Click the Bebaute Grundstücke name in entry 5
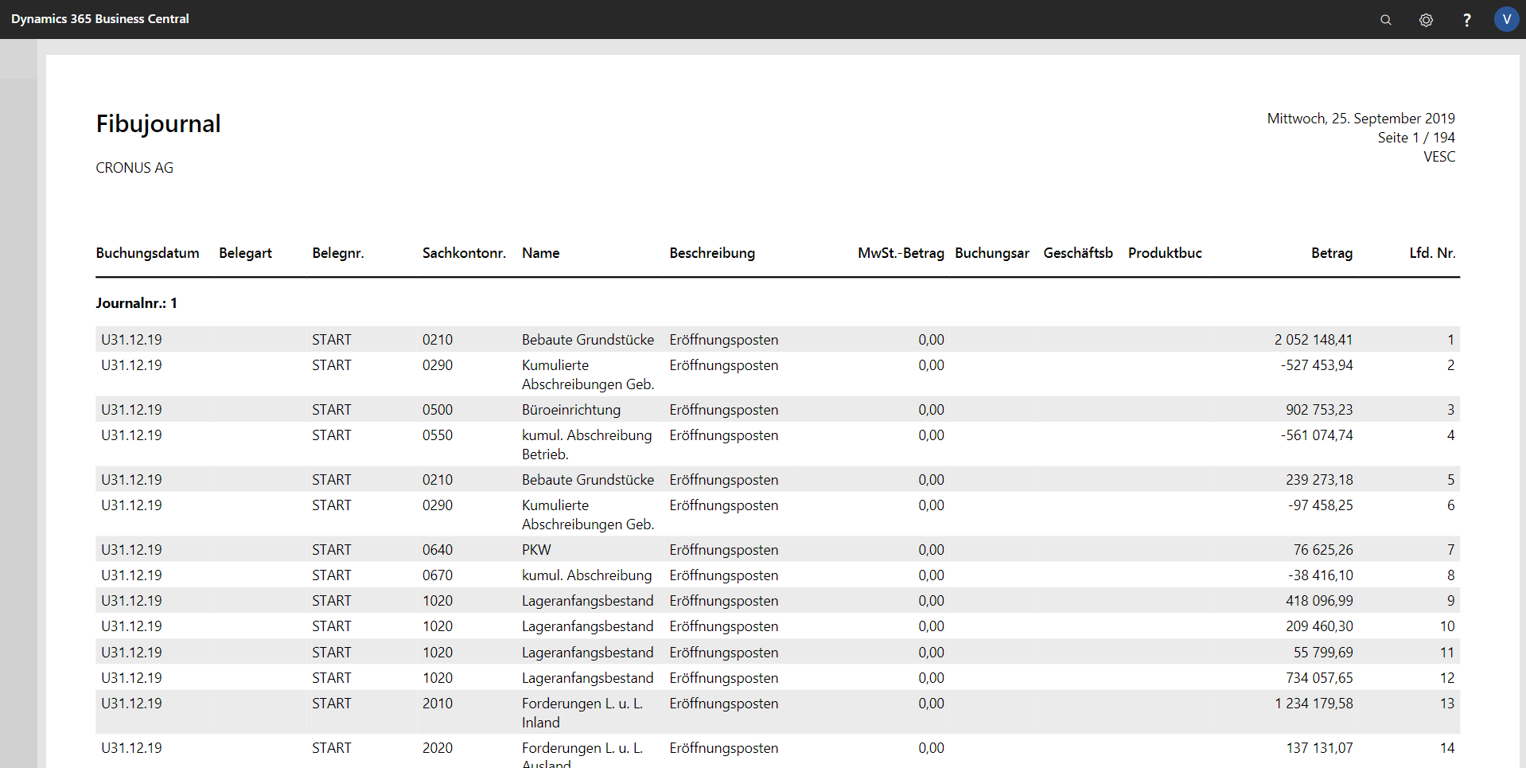 pos(588,480)
